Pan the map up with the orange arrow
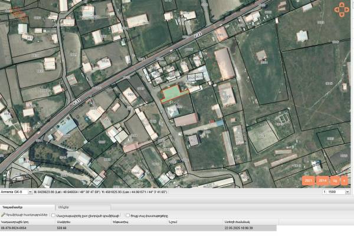Screen dimensions: 354x236 click(x=342, y=5)
